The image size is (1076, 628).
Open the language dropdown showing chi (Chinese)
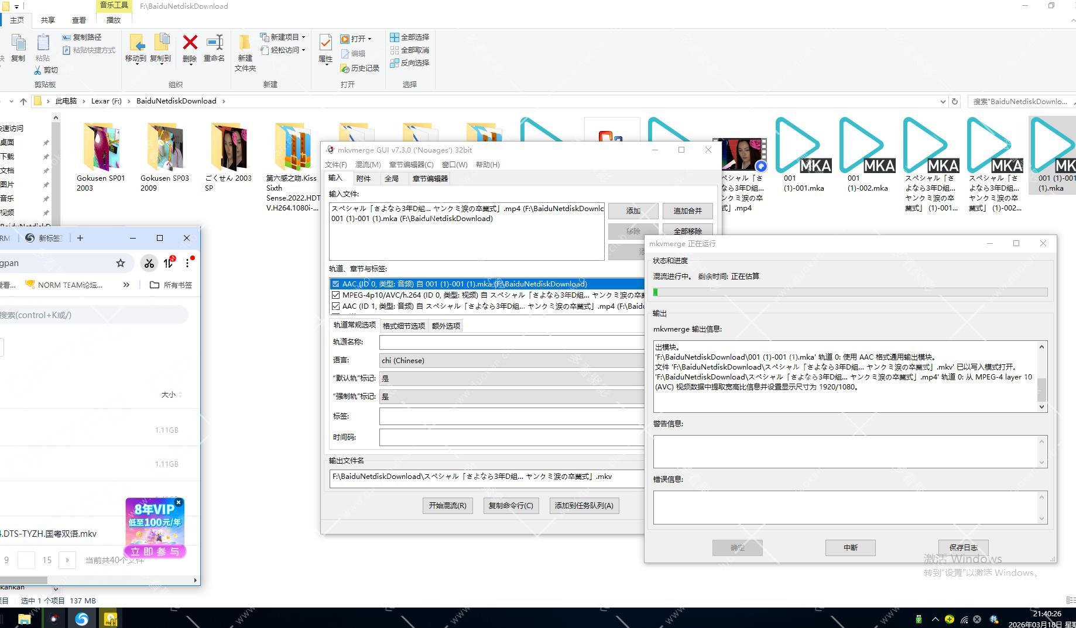[512, 361]
